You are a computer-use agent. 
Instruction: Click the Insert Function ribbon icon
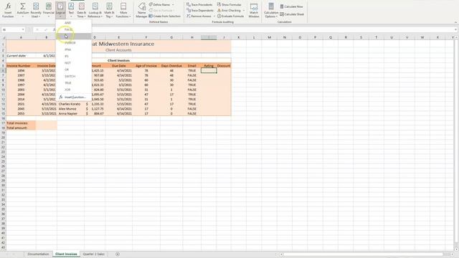(8, 10)
